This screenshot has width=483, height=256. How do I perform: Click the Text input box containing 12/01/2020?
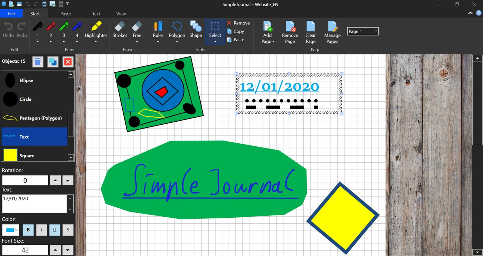[35, 204]
